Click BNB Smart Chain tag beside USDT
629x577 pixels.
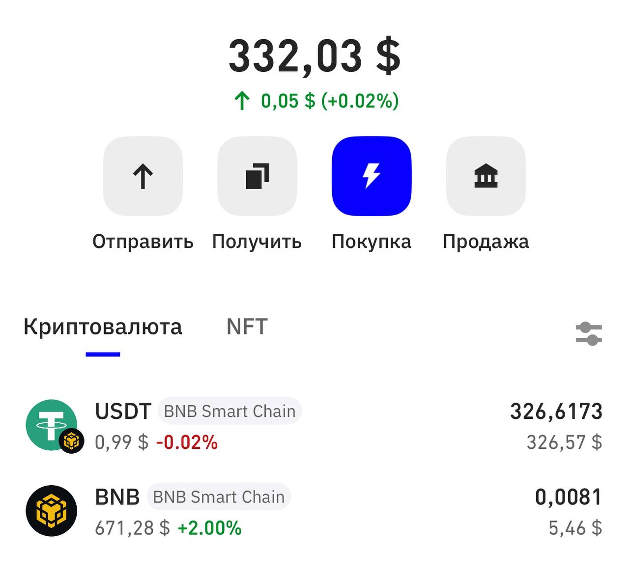pos(229,411)
